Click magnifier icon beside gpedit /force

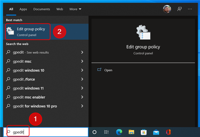[8, 79]
